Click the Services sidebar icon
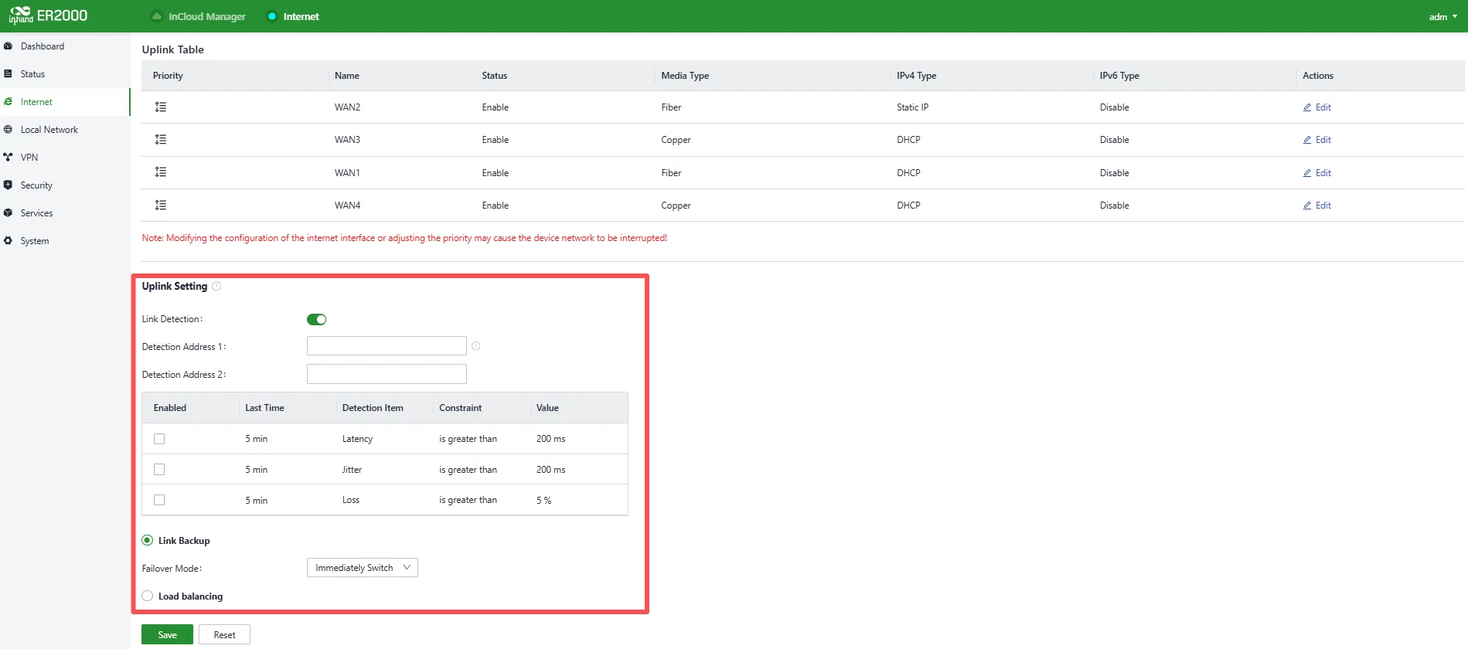 (8, 213)
